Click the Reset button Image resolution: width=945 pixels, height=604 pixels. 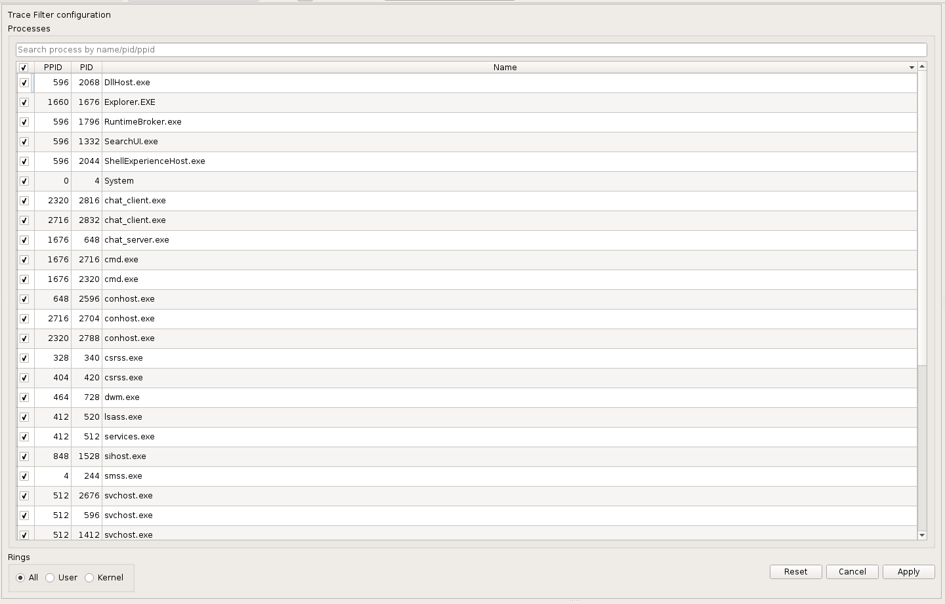(x=795, y=571)
